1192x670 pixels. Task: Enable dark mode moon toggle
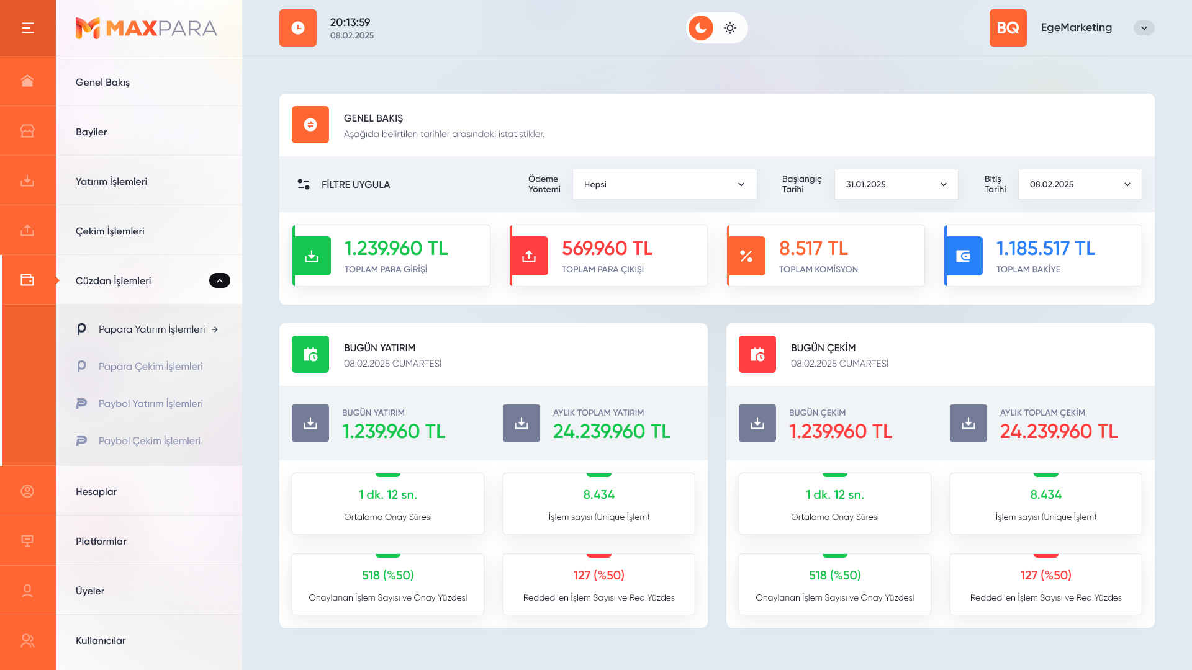pyautogui.click(x=701, y=28)
